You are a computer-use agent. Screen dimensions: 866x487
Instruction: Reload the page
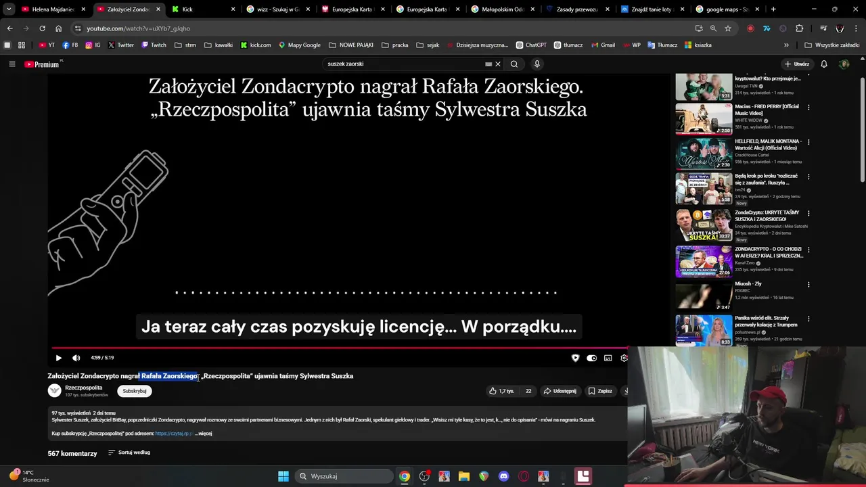click(42, 28)
